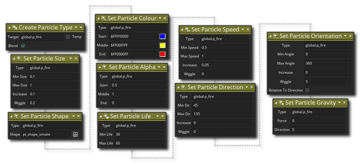Click the Set Particle Life header icon
360x164 pixels.
[x=106, y=116]
